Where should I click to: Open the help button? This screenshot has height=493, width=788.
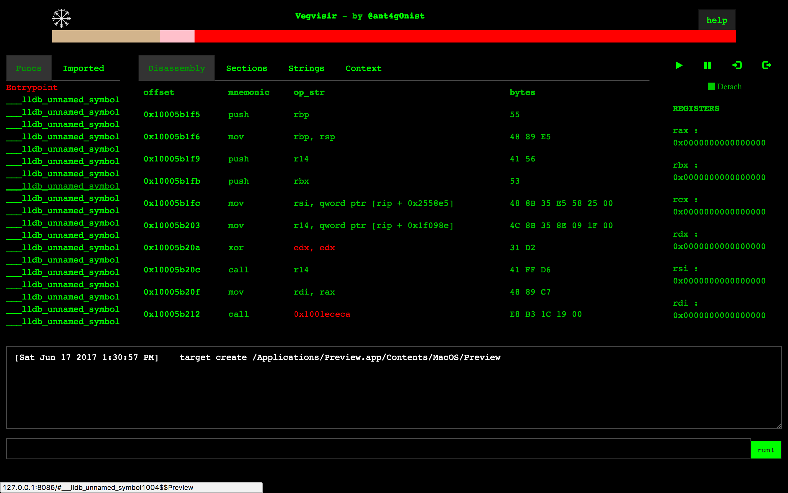click(717, 20)
